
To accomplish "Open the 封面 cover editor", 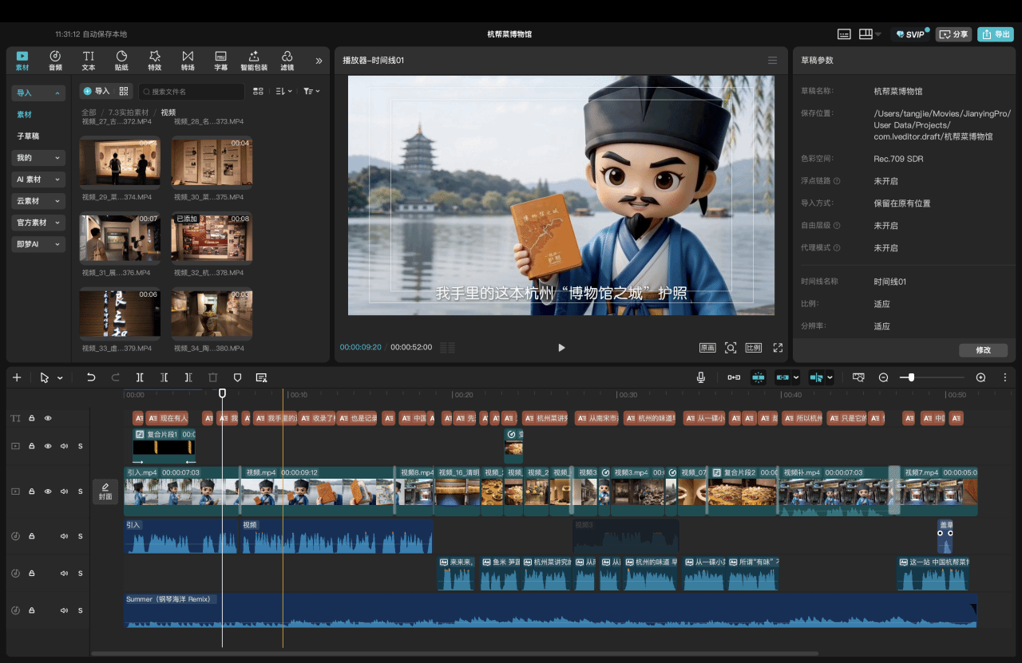I will click(105, 491).
